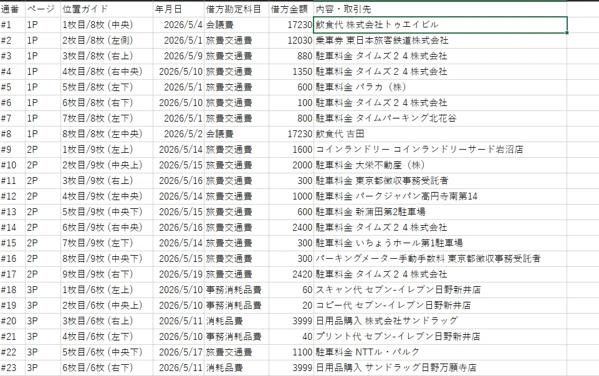Viewport: 599px width, 376px height.
Task: Select amount cell 1100
Action: [x=291, y=352]
